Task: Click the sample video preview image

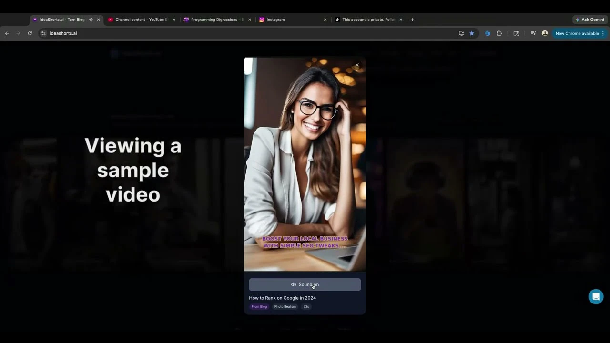Action: point(305,164)
